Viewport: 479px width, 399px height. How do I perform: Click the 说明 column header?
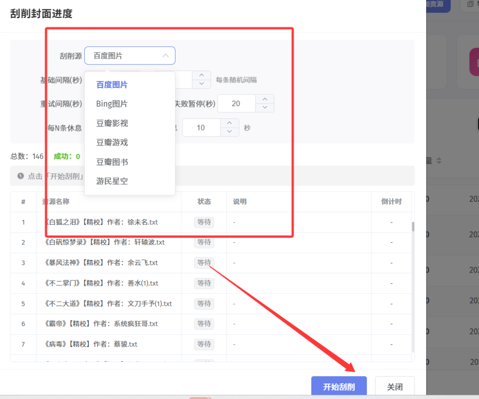pos(240,202)
